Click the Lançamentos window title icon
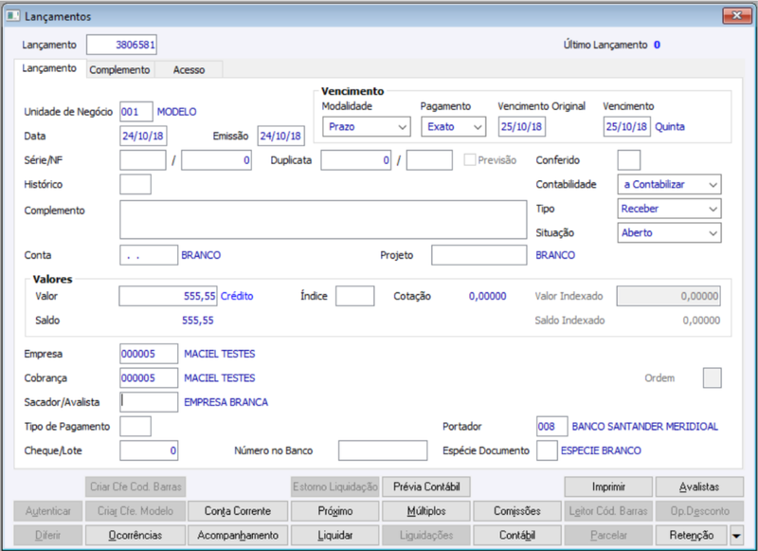Image resolution: width=758 pixels, height=551 pixels. 12,16
